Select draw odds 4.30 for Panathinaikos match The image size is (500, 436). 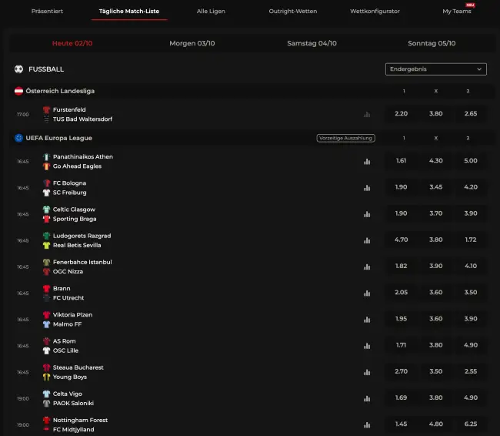click(x=435, y=161)
